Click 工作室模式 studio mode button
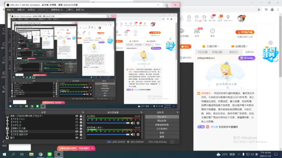 162,129
